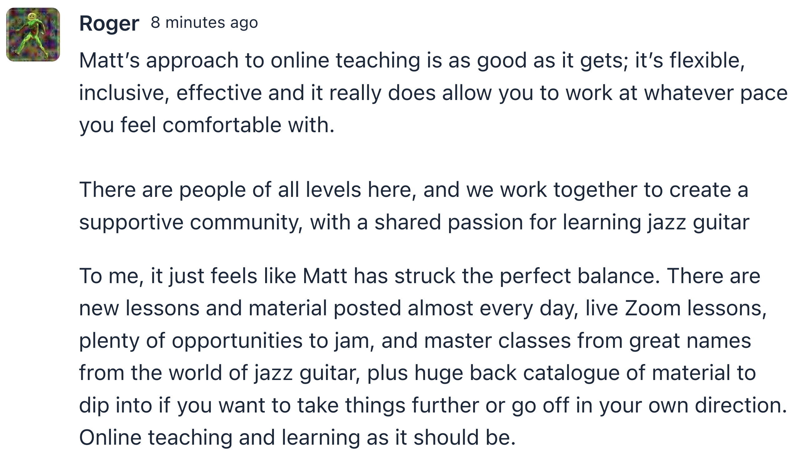Click the line from the world of jazz guitar
The width and height of the screenshot is (797, 455).
[x=418, y=373]
